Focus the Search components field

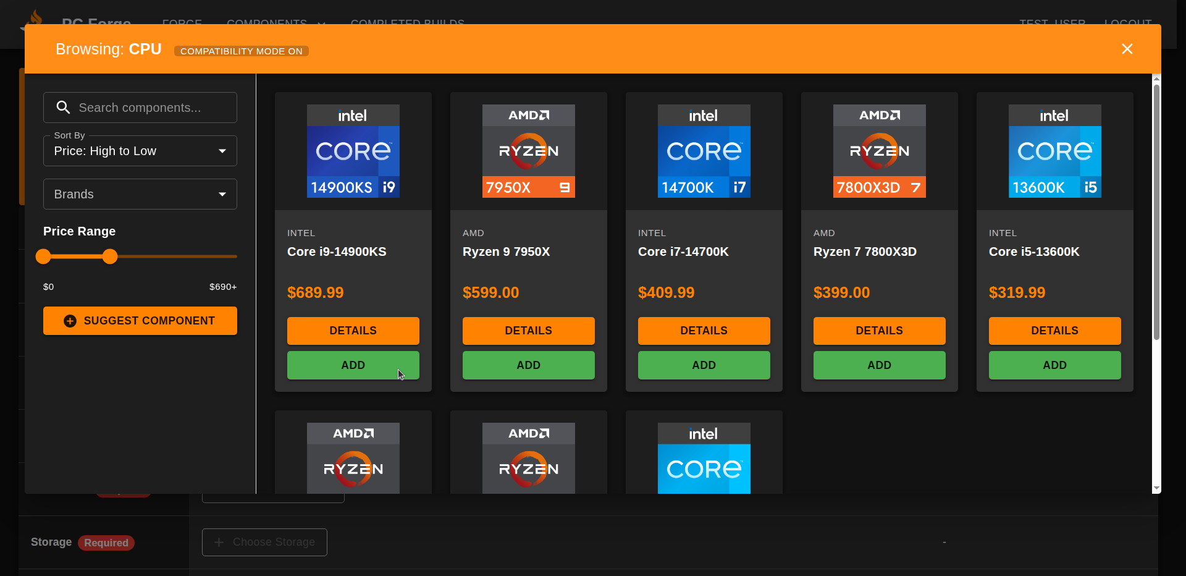click(x=151, y=108)
